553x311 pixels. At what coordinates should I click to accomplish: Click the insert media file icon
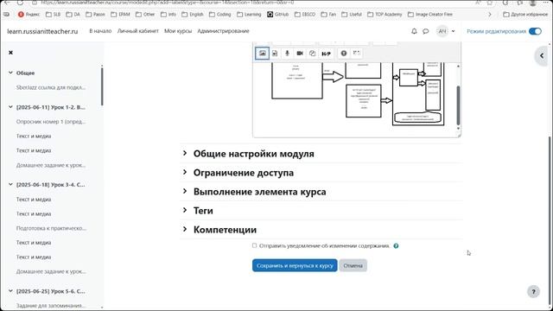pos(275,54)
